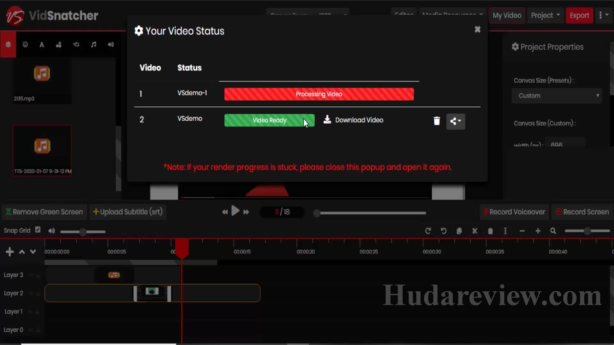
Task: Select the 2135.mp3 audio thumbnail
Action: point(42,81)
